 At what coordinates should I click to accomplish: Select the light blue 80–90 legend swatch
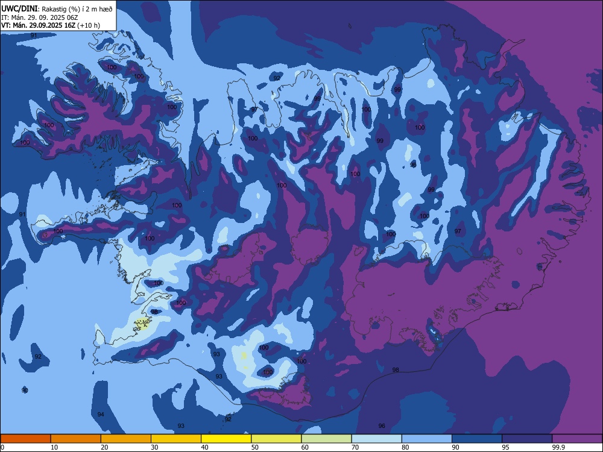427,439
